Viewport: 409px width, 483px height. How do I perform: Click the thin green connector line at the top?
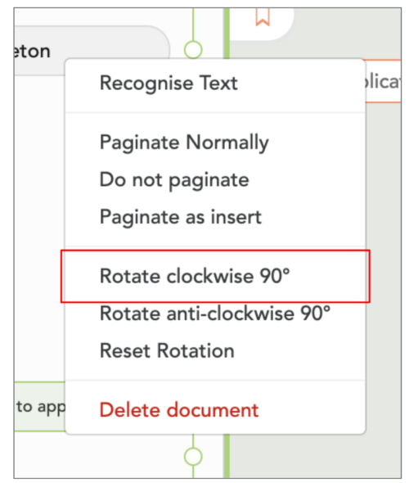193,25
